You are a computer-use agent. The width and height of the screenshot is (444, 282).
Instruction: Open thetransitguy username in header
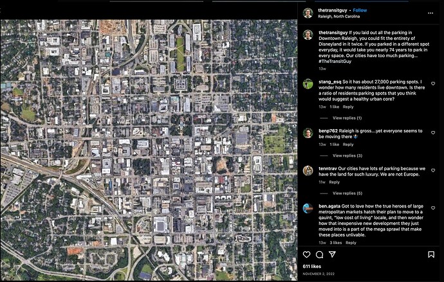pyautogui.click(x=333, y=10)
